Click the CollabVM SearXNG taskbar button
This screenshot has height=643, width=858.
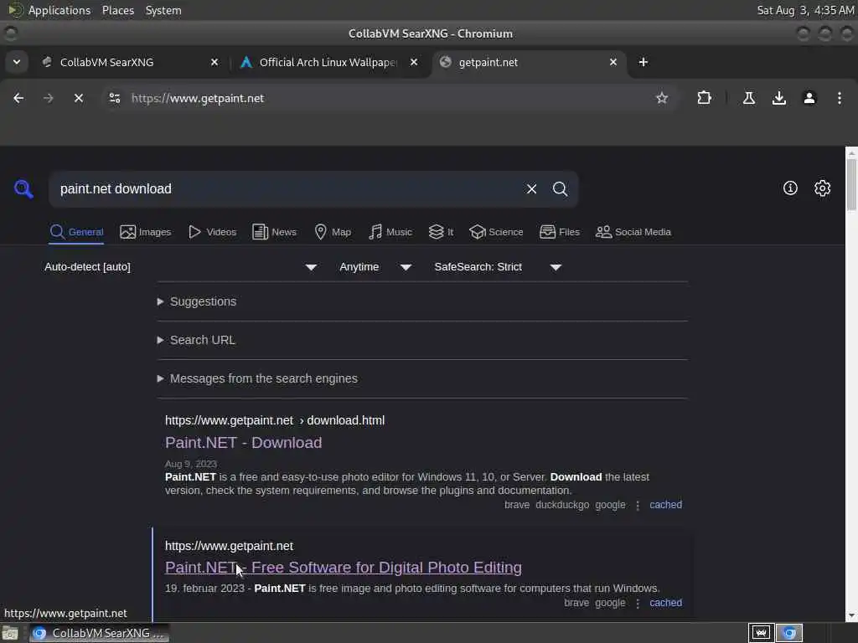(99, 633)
